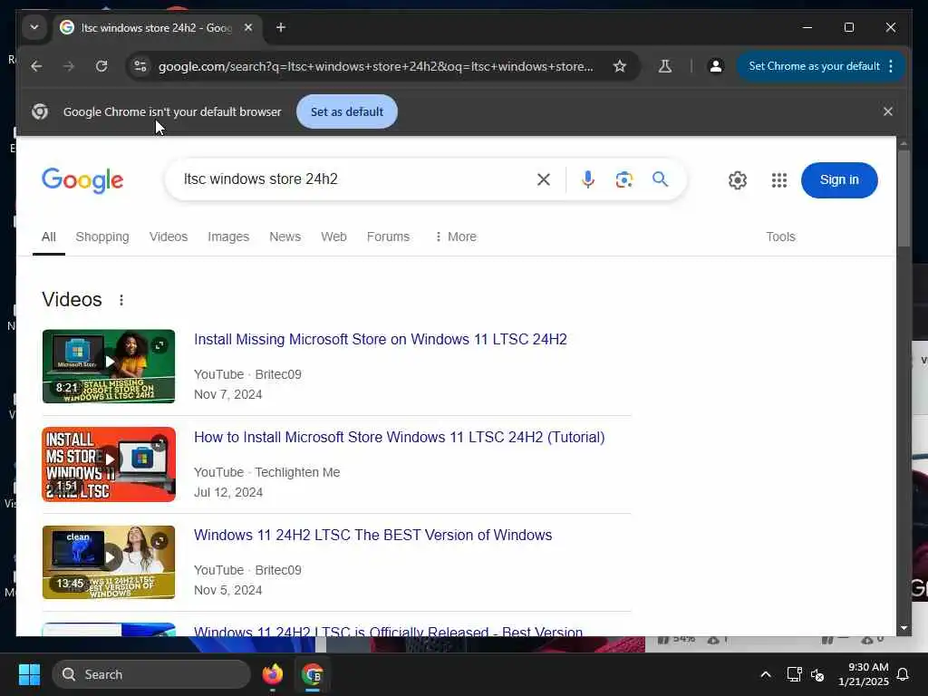Click the Nov 5, 2024 date text

pyautogui.click(x=227, y=590)
